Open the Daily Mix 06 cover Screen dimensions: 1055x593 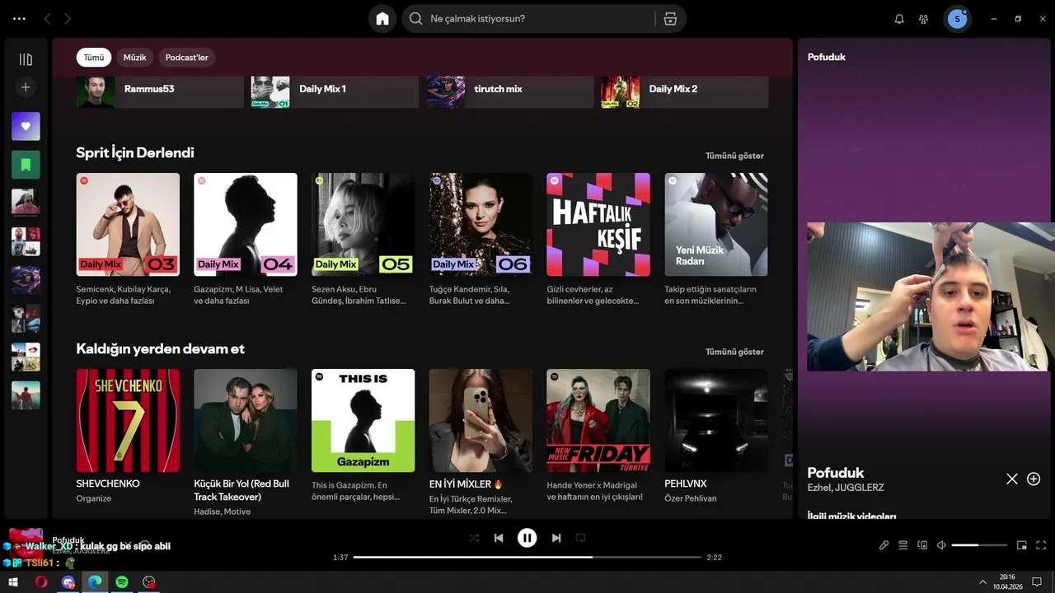(481, 224)
